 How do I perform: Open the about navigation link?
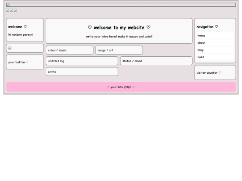pyautogui.click(x=215, y=43)
